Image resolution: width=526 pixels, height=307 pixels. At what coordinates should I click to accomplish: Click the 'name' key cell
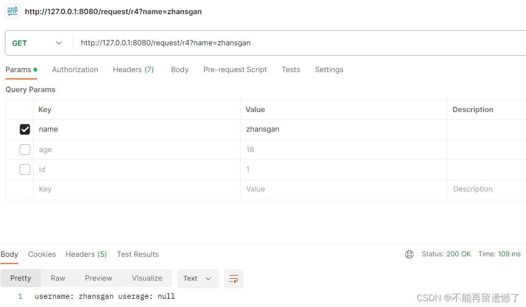(x=137, y=129)
